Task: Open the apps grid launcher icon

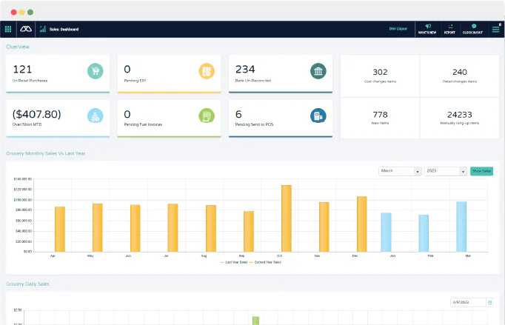Action: 8,30
